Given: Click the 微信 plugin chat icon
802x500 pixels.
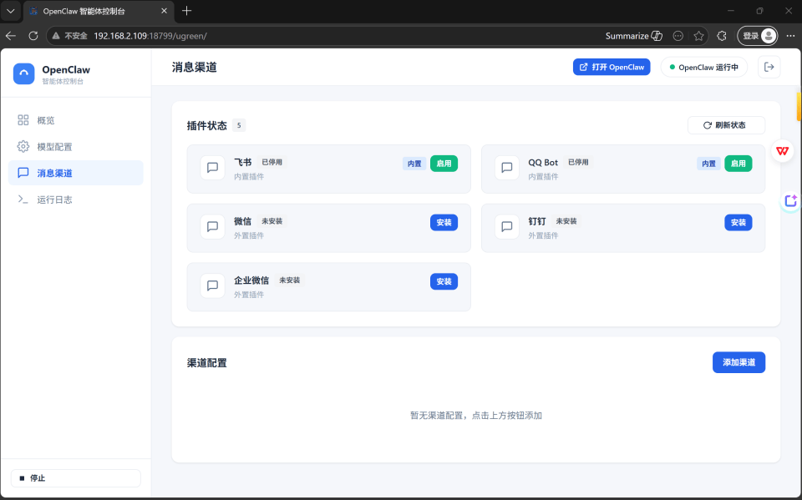Looking at the screenshot, I should tap(212, 226).
